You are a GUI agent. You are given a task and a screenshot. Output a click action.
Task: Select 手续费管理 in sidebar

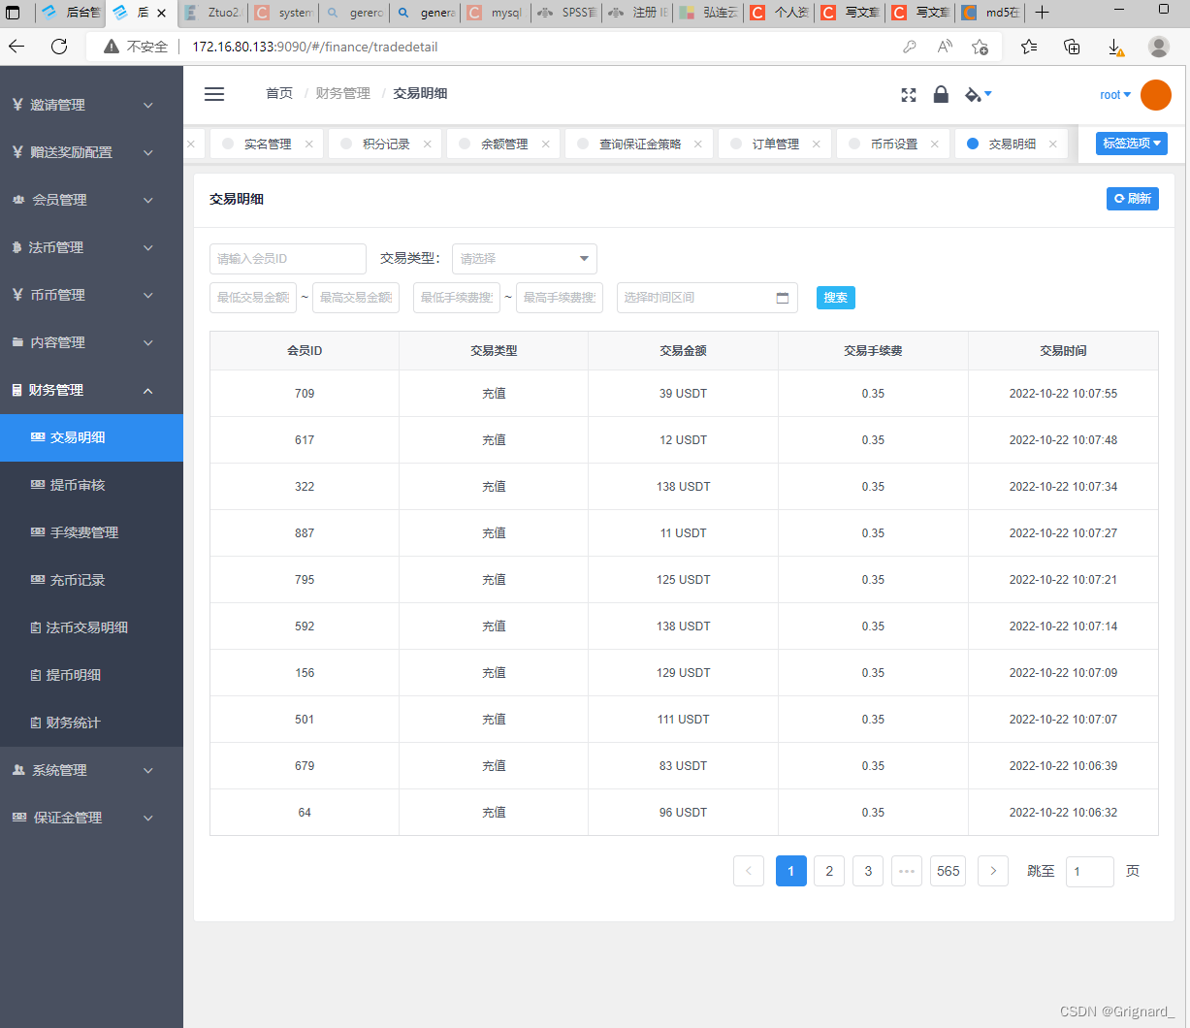91,532
